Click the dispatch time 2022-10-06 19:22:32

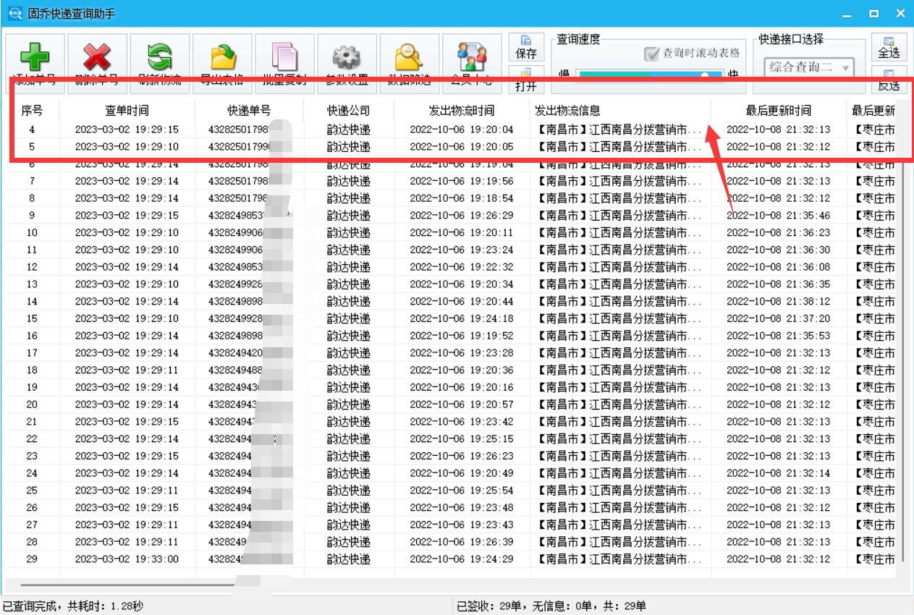(x=462, y=267)
